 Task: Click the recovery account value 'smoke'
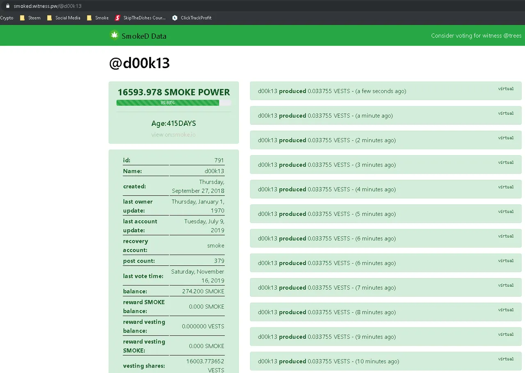(216, 245)
